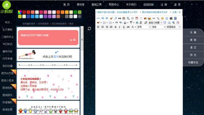Insert current time with the clock icon
204x115 pixels.
(x=133, y=18)
